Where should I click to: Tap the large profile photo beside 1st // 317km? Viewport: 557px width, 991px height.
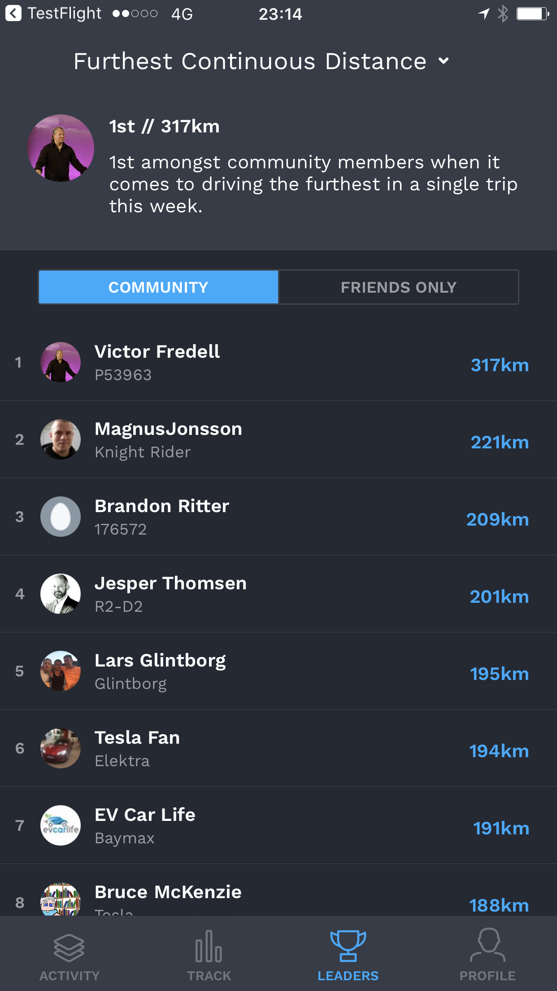(61, 148)
